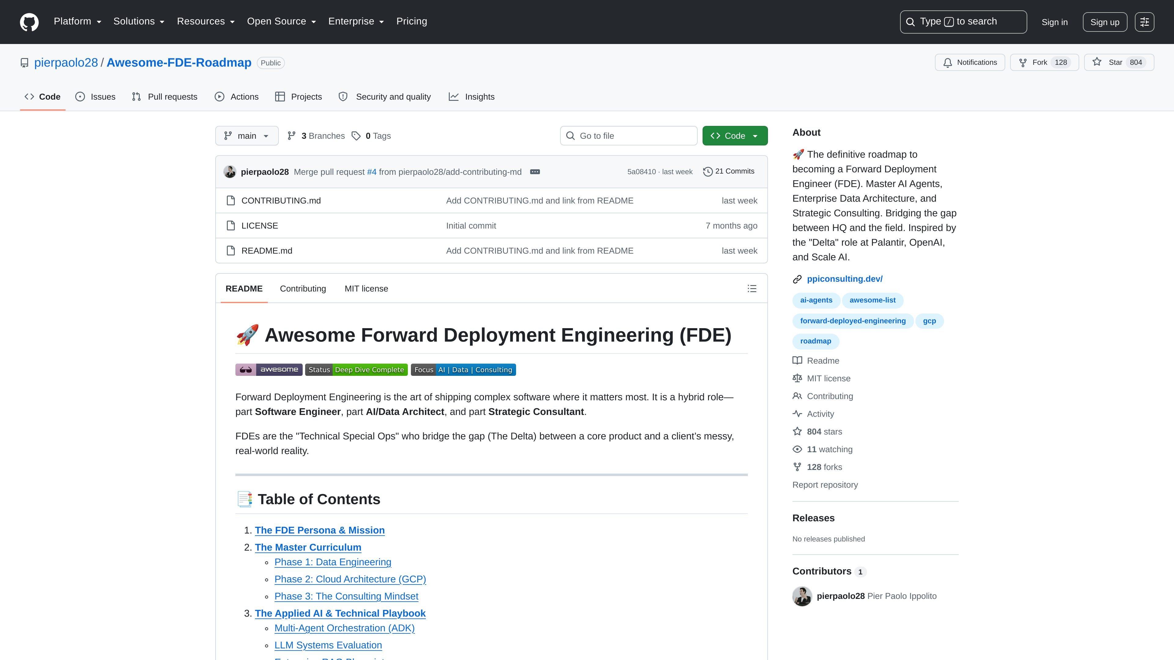Open pull request #4 link

[x=372, y=172]
